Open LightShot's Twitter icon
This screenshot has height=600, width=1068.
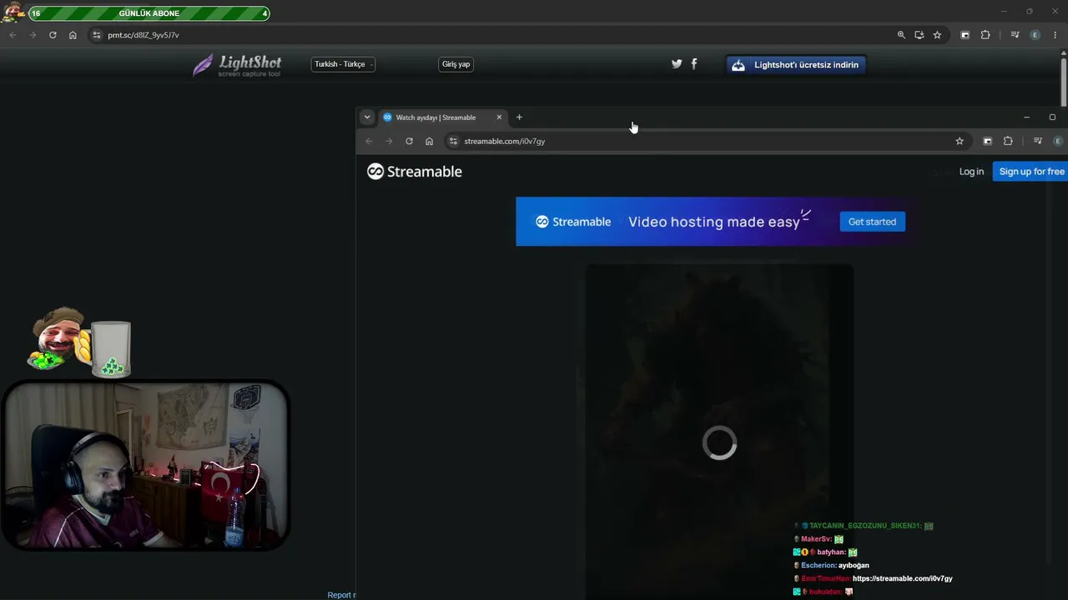pos(677,63)
